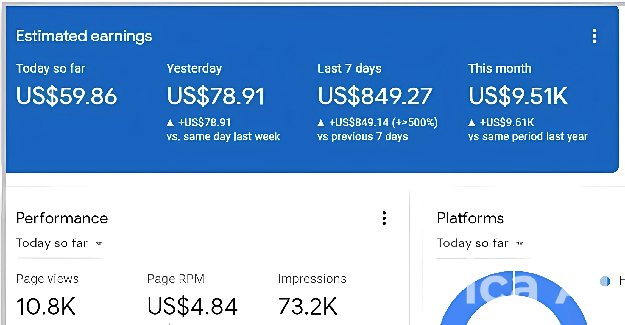The height and width of the screenshot is (325, 625).
Task: Click the Last 7 days US$849.27 value
Action: point(375,96)
